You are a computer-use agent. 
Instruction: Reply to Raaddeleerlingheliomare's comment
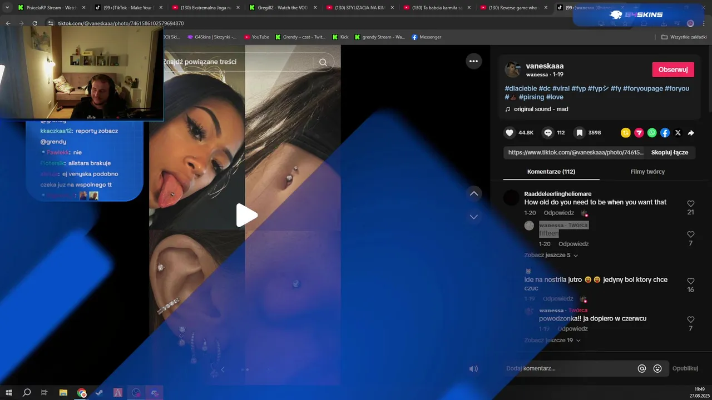[x=558, y=213]
